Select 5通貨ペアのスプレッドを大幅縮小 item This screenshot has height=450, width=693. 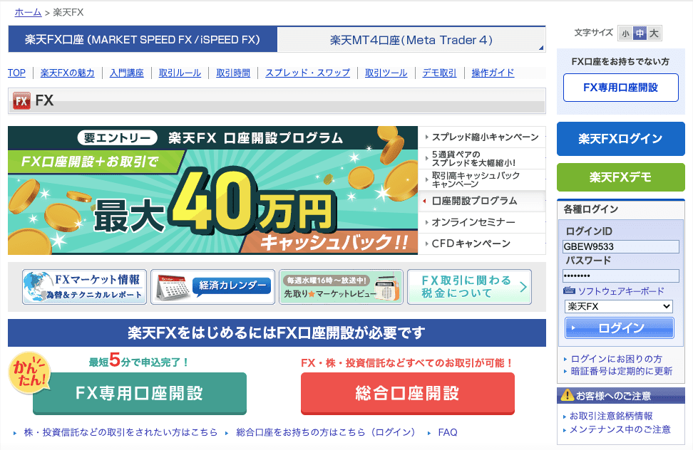coord(482,158)
